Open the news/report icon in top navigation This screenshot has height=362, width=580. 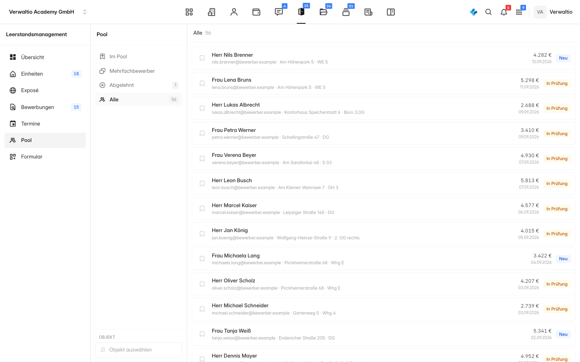pos(368,12)
